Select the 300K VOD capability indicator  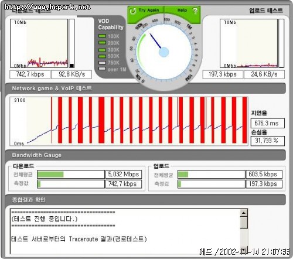click(102, 50)
